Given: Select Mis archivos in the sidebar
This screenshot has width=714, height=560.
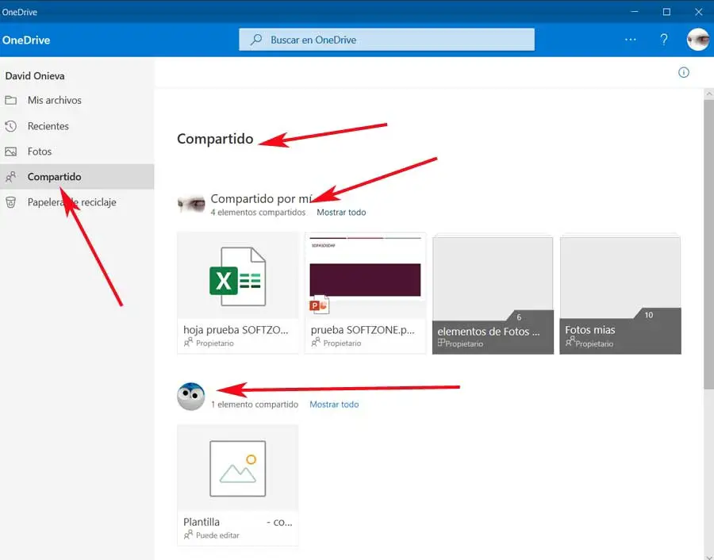Looking at the screenshot, I should (77, 100).
